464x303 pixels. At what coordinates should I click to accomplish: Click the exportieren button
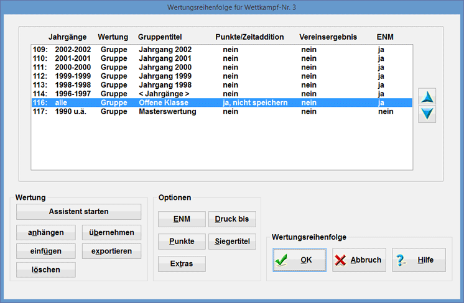coord(111,251)
